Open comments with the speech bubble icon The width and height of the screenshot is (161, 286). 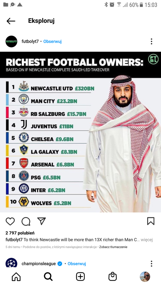[x=26, y=221]
